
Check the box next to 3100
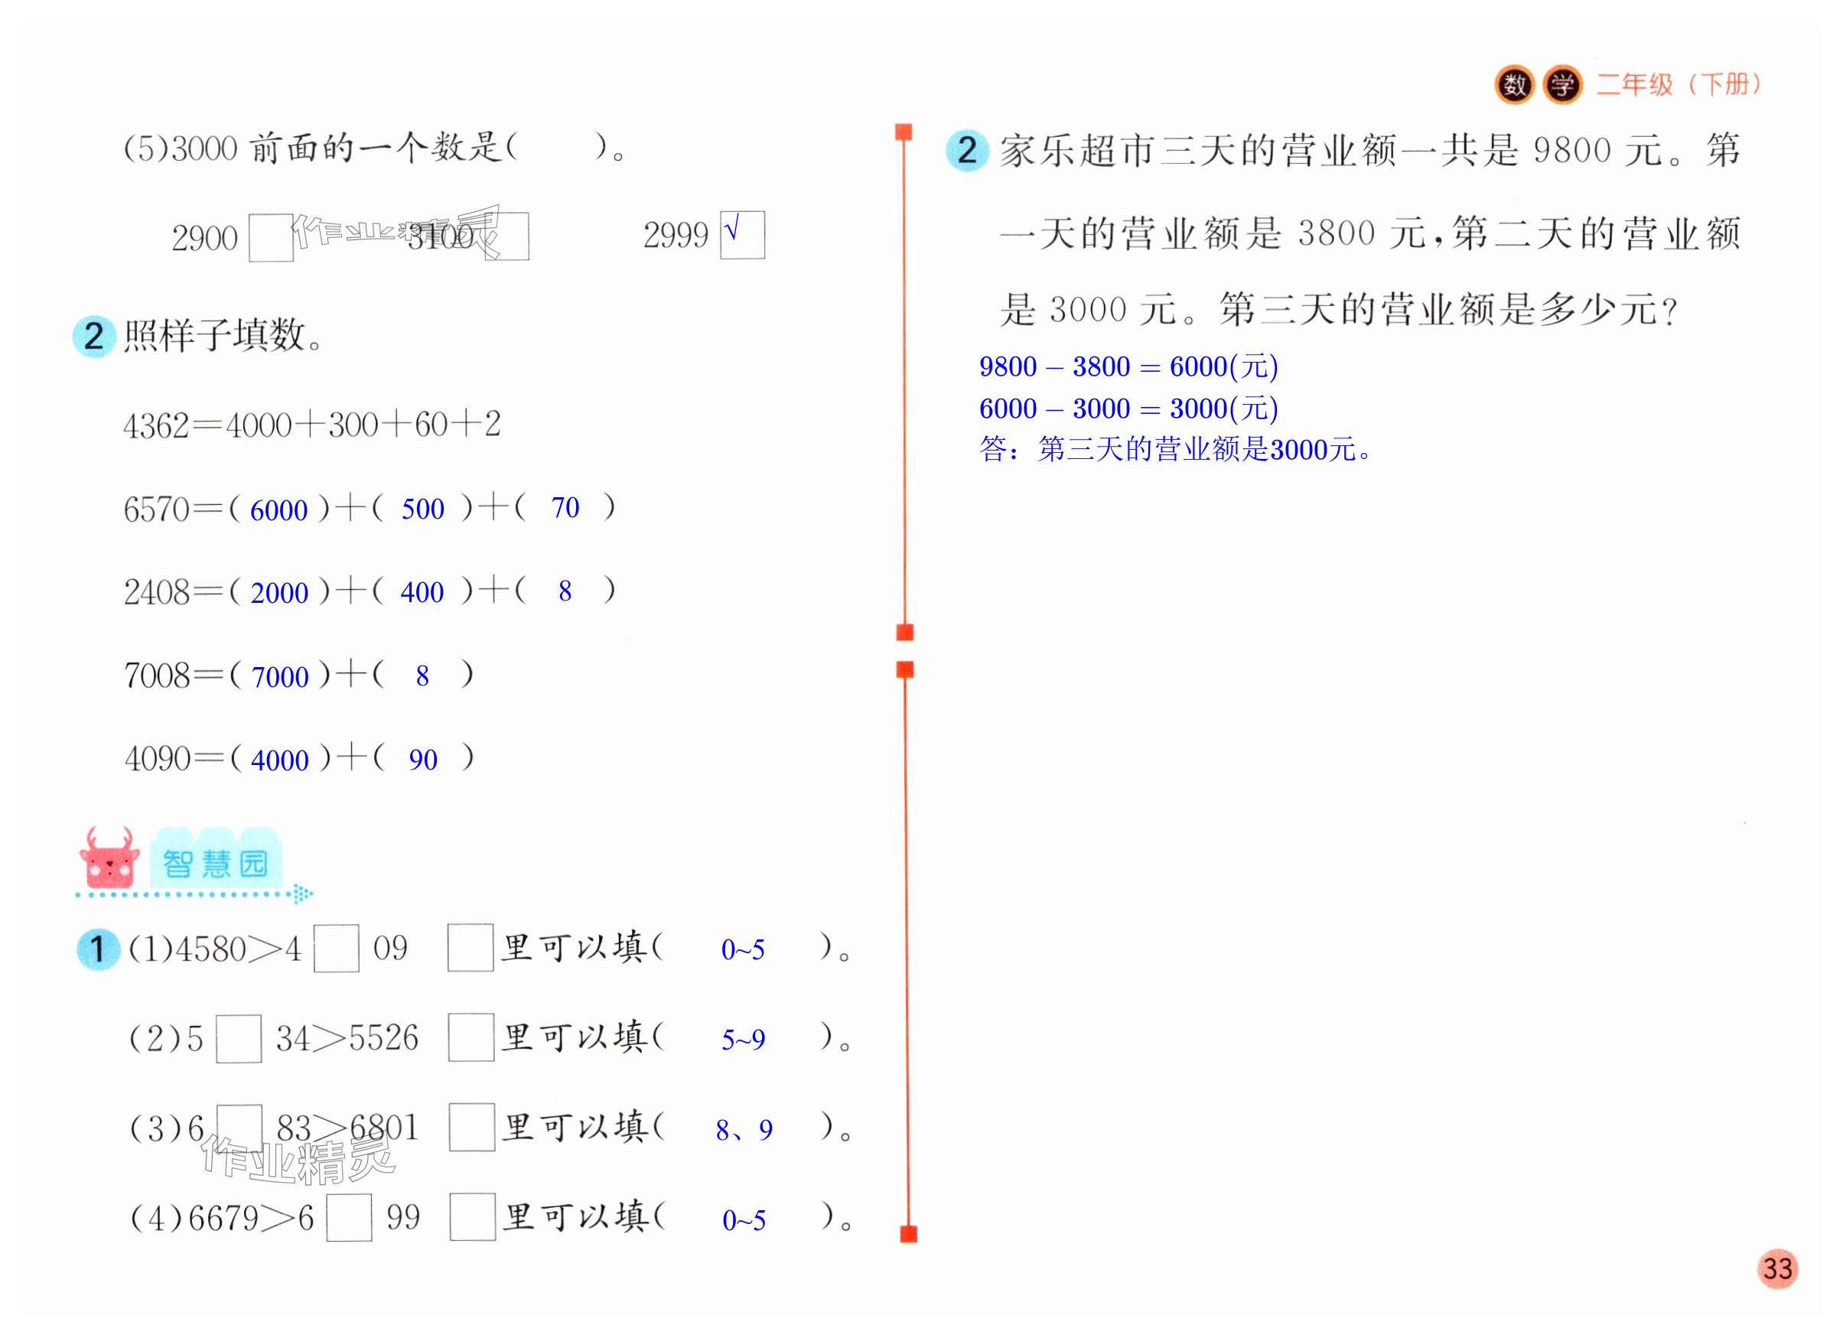coord(506,236)
